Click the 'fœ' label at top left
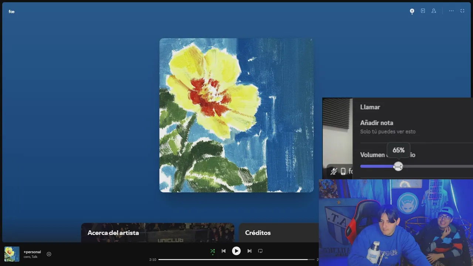This screenshot has width=473, height=266. (x=11, y=11)
